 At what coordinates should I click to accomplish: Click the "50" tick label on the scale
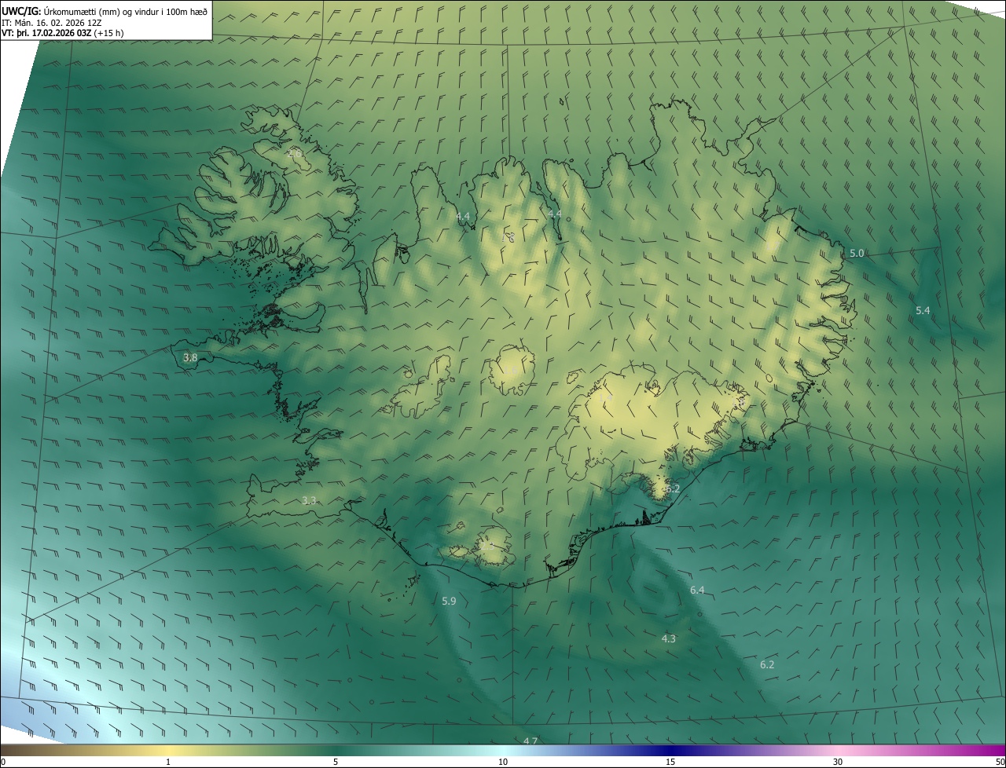(999, 762)
